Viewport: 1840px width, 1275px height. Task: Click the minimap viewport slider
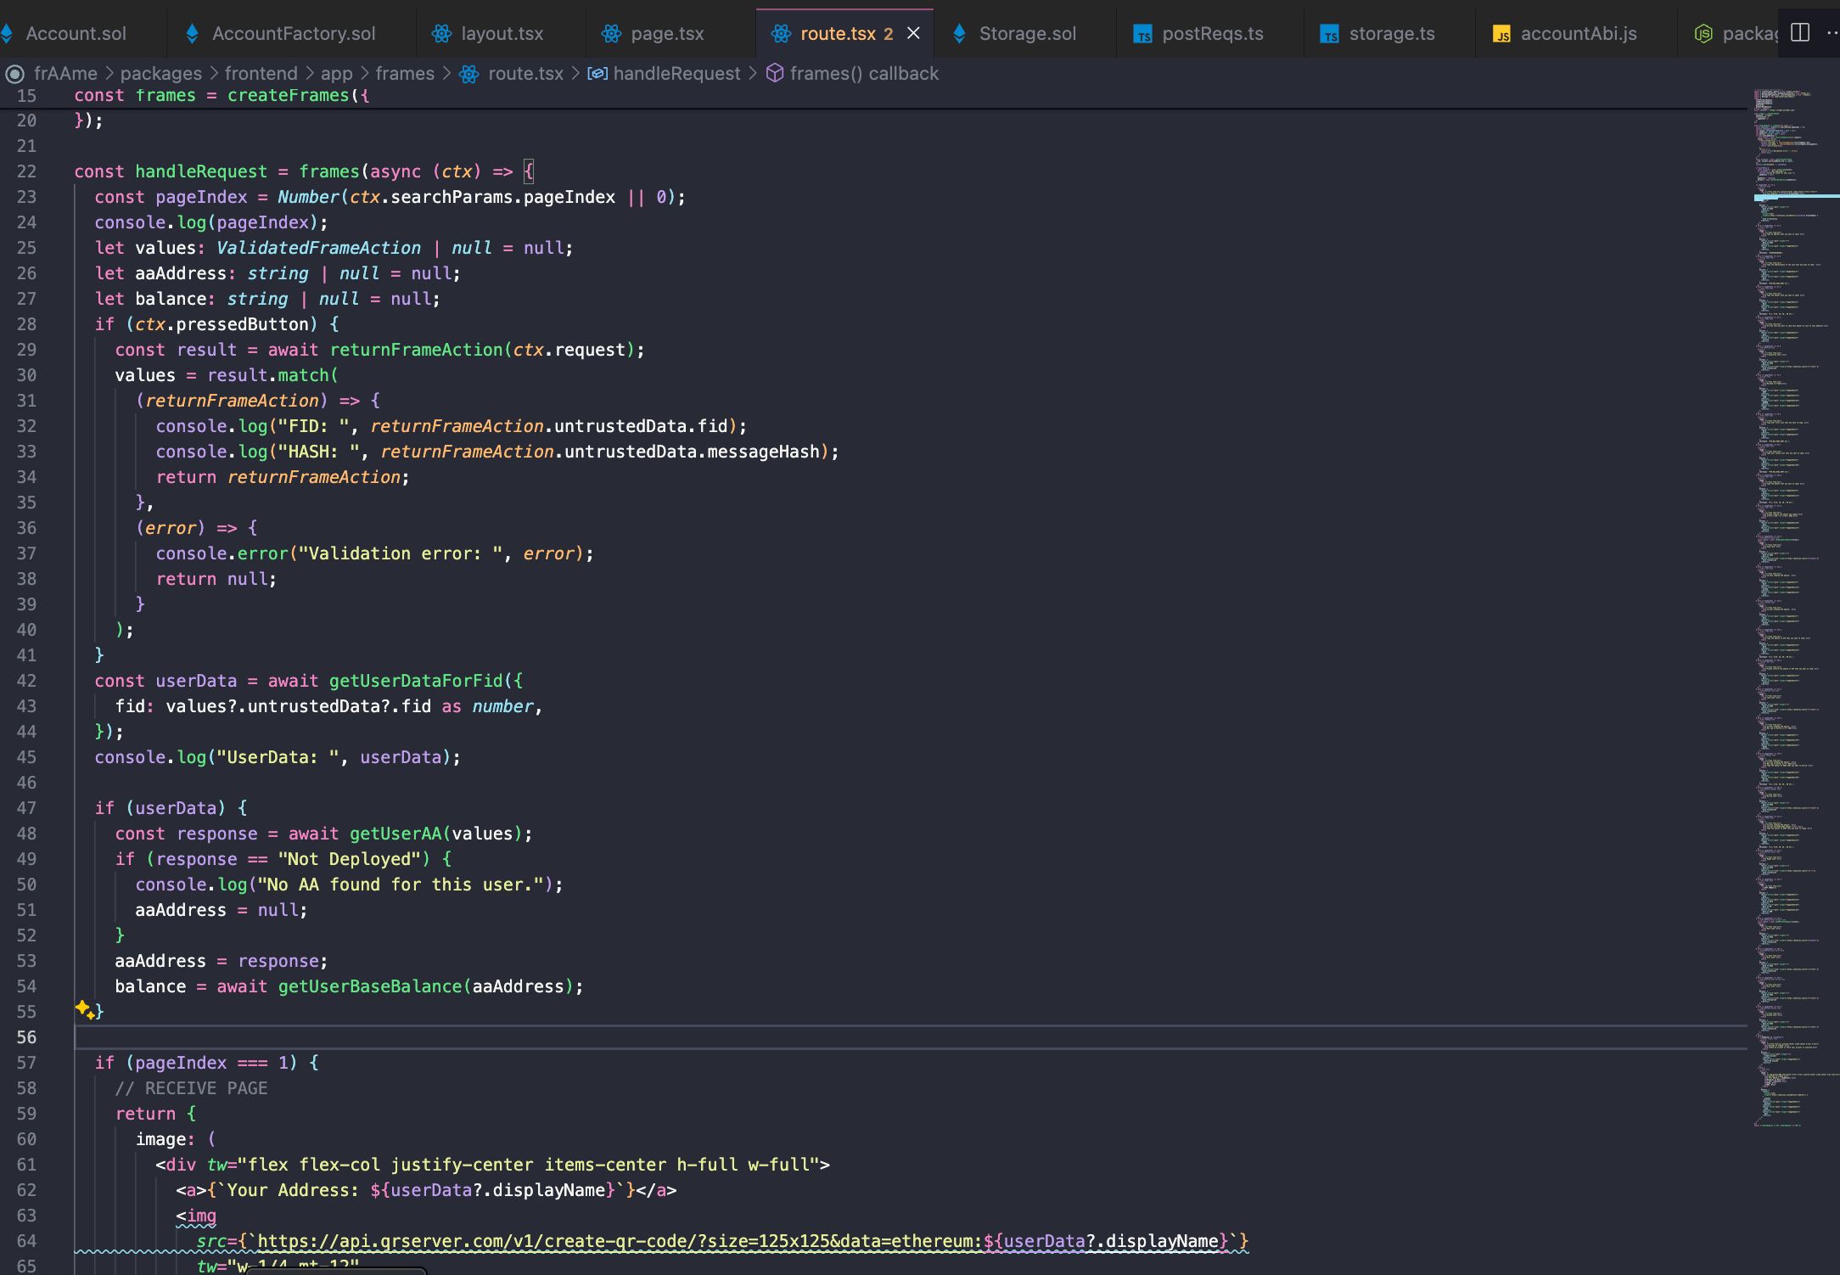point(1797,197)
